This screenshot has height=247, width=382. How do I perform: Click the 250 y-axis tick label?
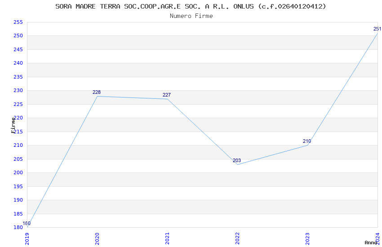click(18, 35)
